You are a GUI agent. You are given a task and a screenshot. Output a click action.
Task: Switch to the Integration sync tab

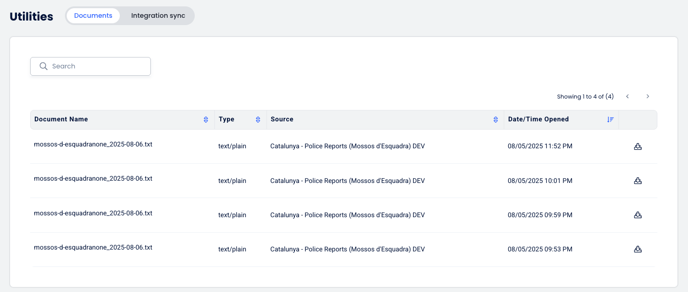[x=158, y=16]
